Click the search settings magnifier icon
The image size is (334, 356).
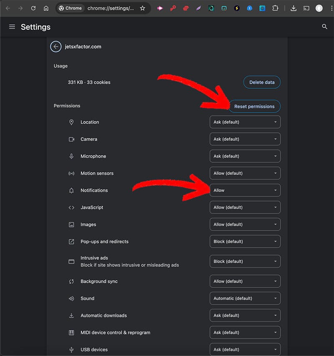pos(324,27)
